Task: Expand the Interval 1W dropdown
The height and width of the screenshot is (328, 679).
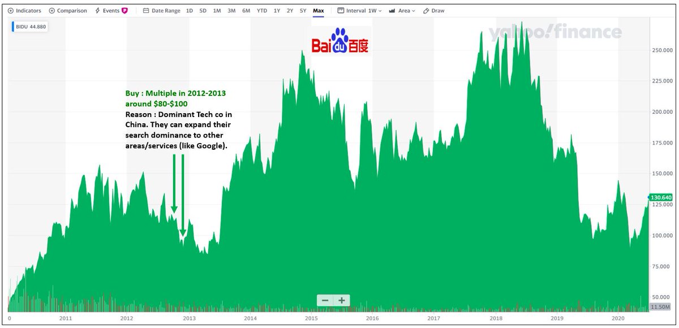Action: point(359,11)
